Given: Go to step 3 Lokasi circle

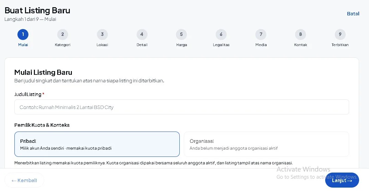Looking at the screenshot, I should 102,35.
